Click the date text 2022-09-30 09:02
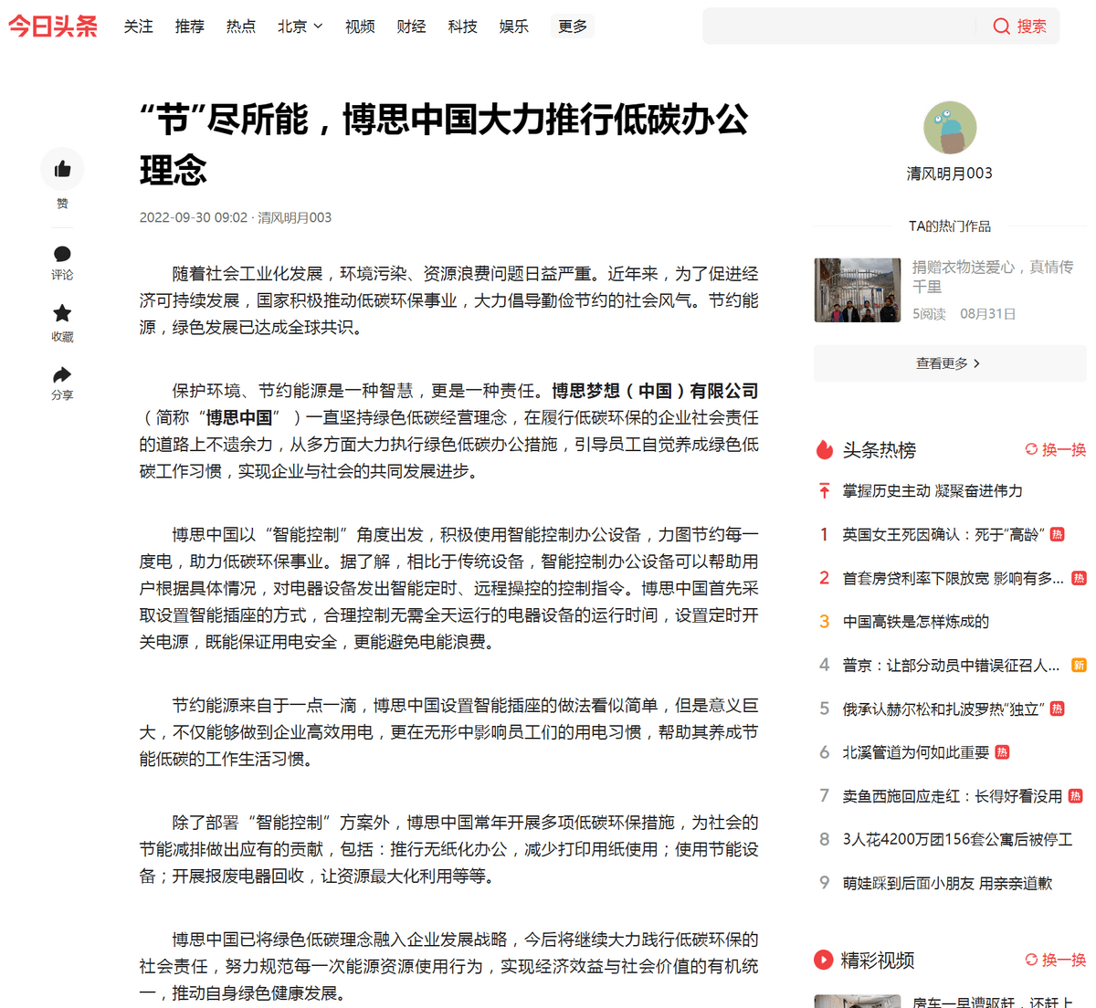Screen dimensions: 1096x1008 [194, 217]
